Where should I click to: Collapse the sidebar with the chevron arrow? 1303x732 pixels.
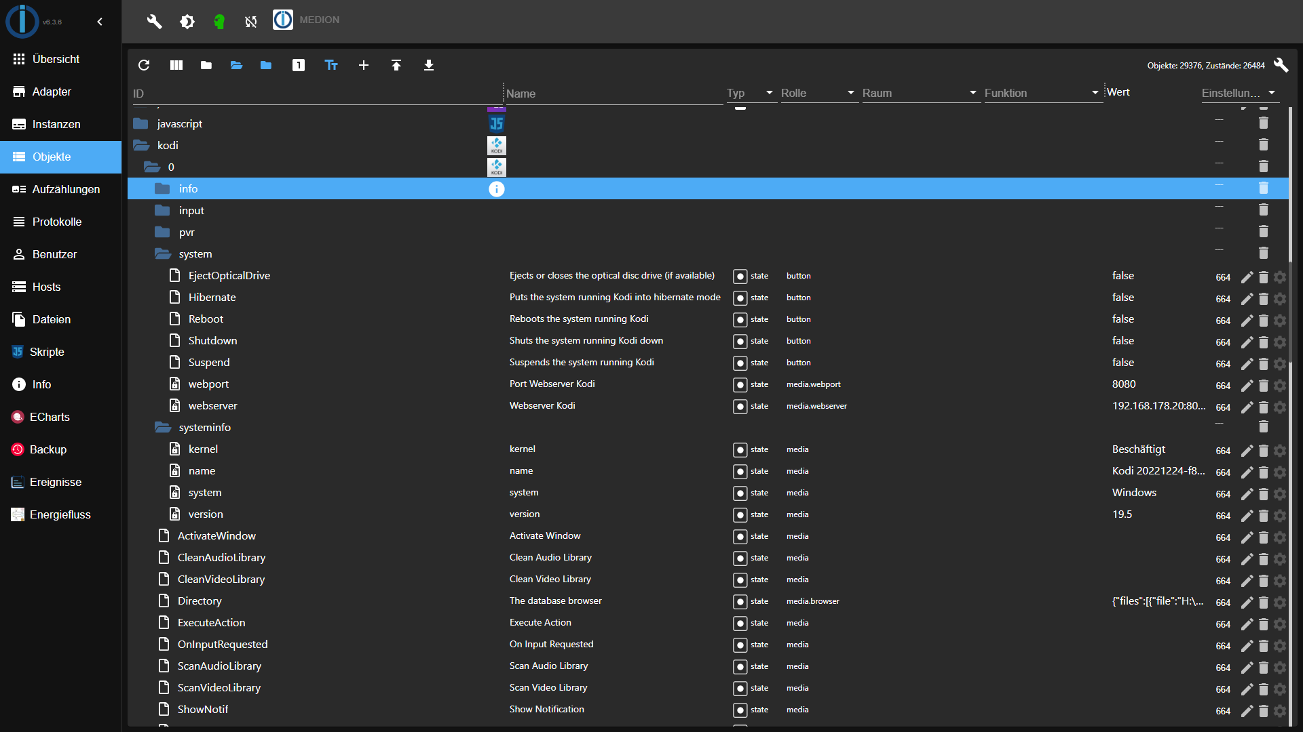[100, 22]
